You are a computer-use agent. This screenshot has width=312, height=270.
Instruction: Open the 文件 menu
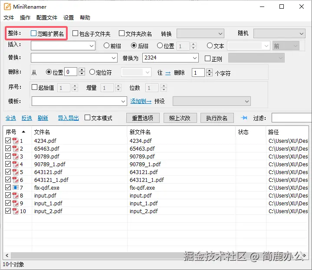coord(9,17)
